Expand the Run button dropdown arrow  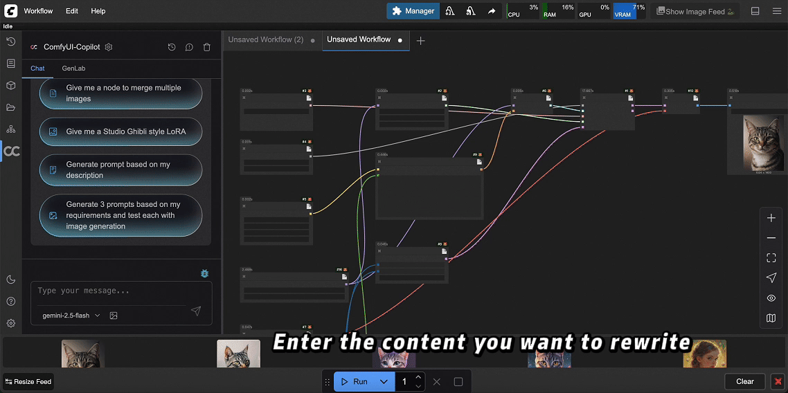(383, 382)
